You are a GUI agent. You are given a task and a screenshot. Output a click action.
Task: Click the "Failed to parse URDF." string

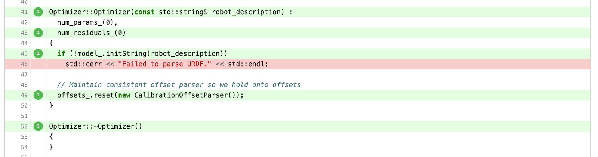point(164,64)
